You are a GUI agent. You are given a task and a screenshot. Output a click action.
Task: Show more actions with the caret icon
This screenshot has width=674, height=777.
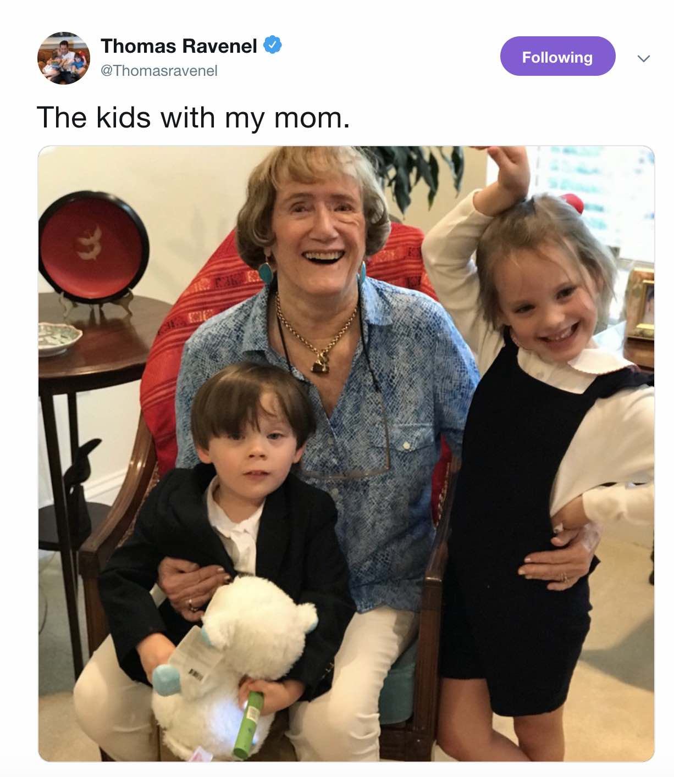click(643, 58)
